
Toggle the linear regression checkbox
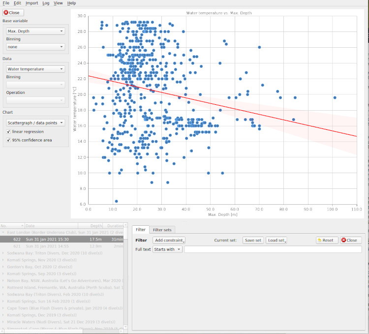(x=8, y=132)
